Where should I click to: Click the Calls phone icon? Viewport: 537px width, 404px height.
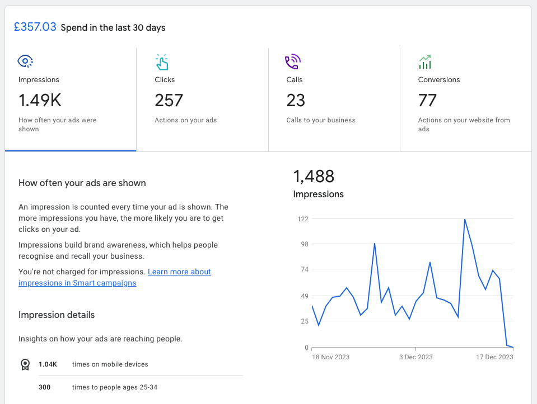pyautogui.click(x=293, y=62)
